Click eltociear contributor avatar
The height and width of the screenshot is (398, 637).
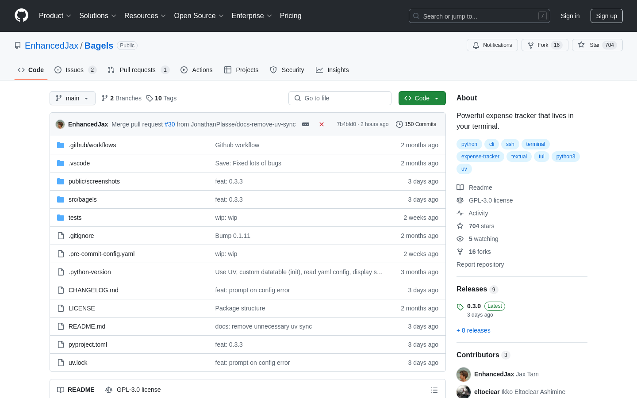[x=464, y=392]
